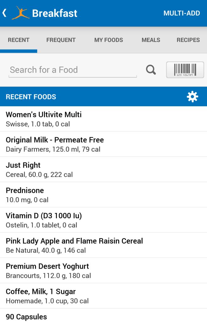The height and width of the screenshot is (323, 207).
Task: Select the RECENT tab
Action: pos(19,40)
